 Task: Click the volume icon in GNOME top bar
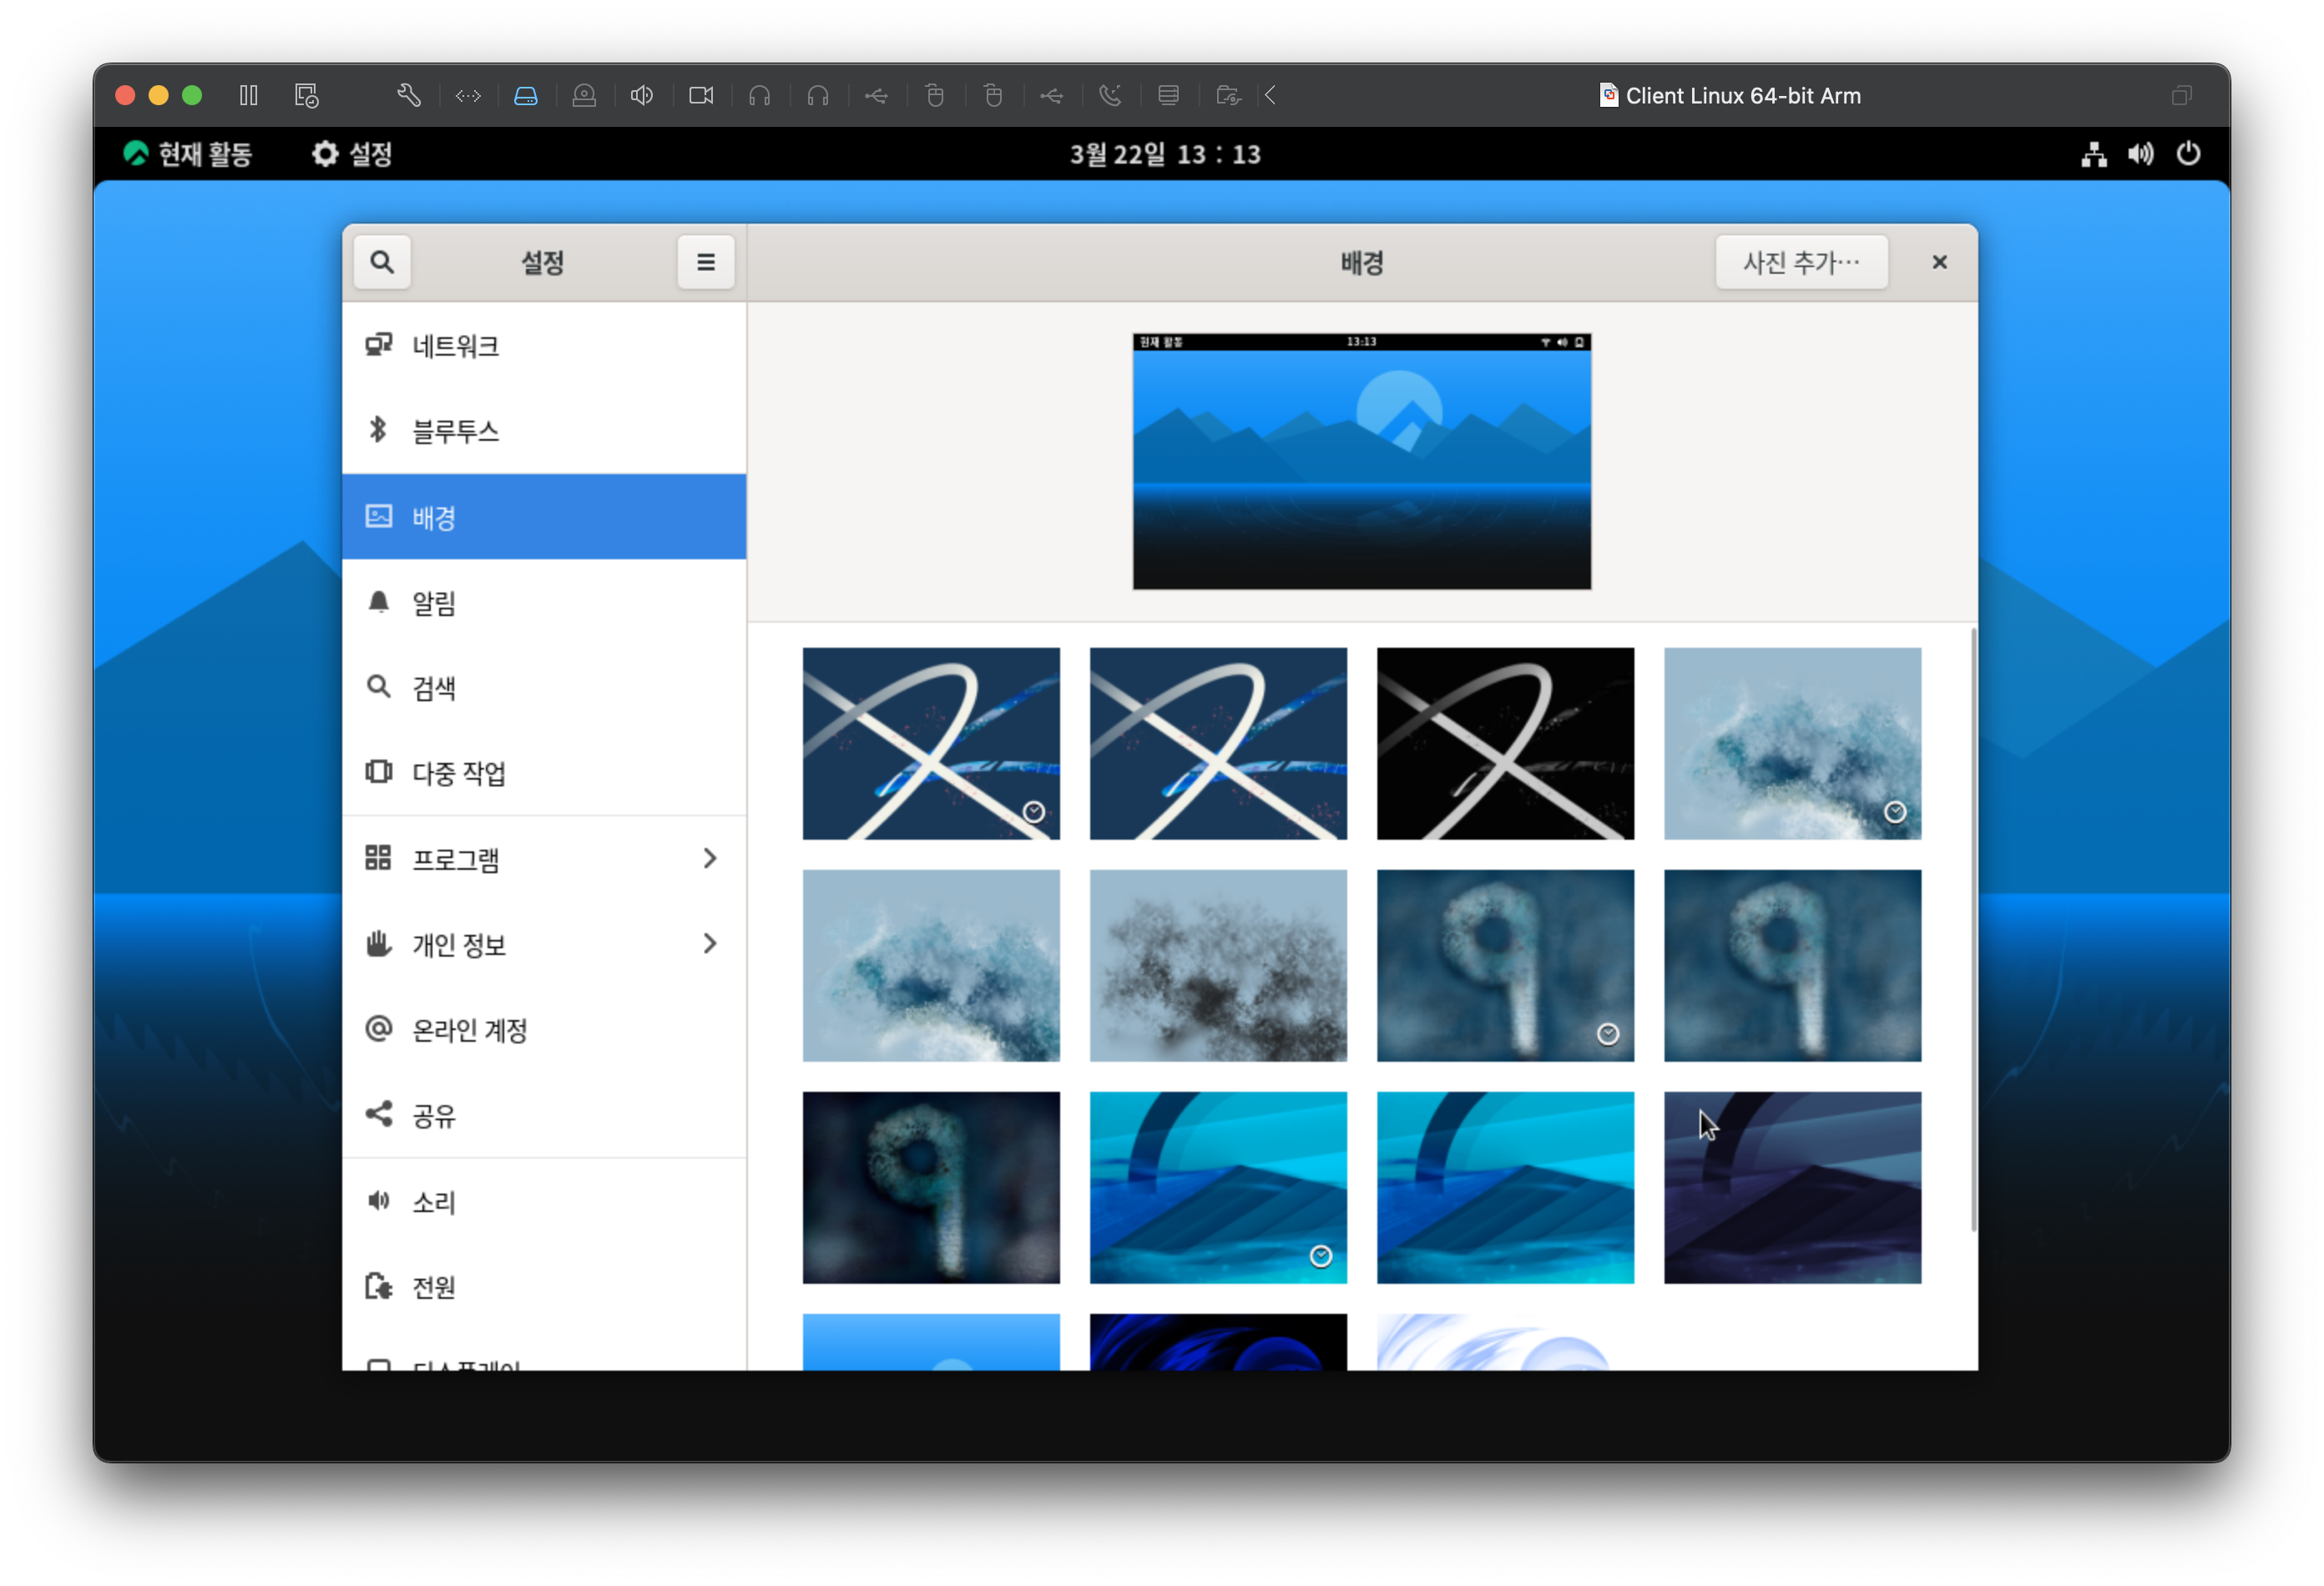pos(2140,154)
